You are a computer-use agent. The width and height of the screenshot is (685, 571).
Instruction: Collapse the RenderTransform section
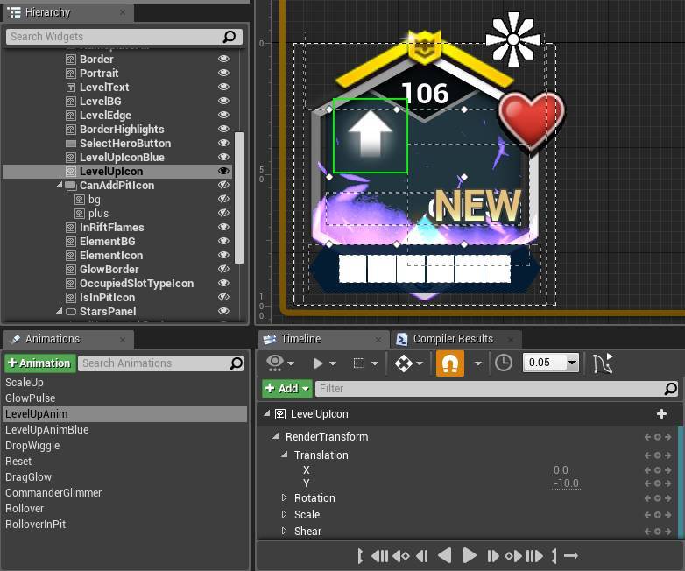276,436
